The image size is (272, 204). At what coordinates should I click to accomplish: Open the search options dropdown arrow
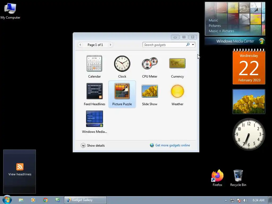pyautogui.click(x=193, y=45)
